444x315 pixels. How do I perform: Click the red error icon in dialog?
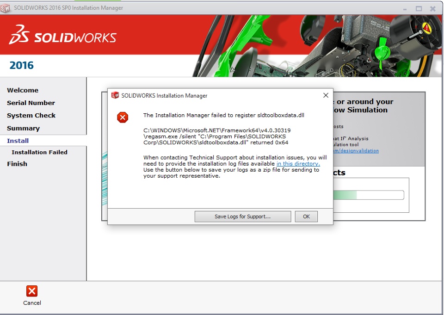(123, 117)
